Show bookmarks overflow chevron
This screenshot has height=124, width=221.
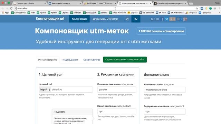pos(220,13)
